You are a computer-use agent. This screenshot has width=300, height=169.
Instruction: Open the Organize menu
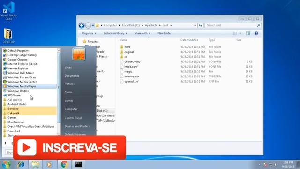[89, 33]
